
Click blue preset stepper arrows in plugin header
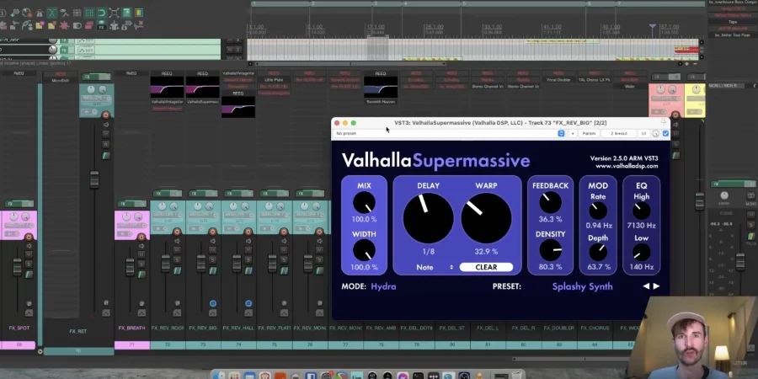click(561, 133)
